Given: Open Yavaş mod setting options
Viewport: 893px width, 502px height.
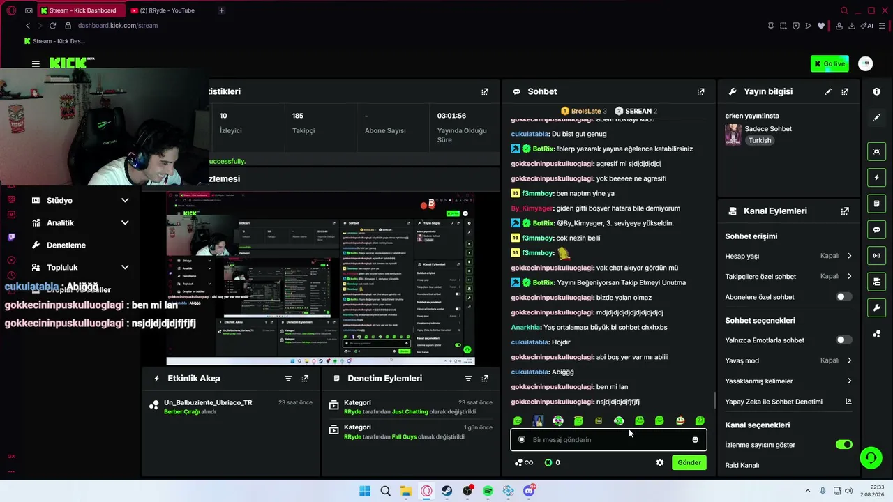Looking at the screenshot, I should pyautogui.click(x=788, y=360).
